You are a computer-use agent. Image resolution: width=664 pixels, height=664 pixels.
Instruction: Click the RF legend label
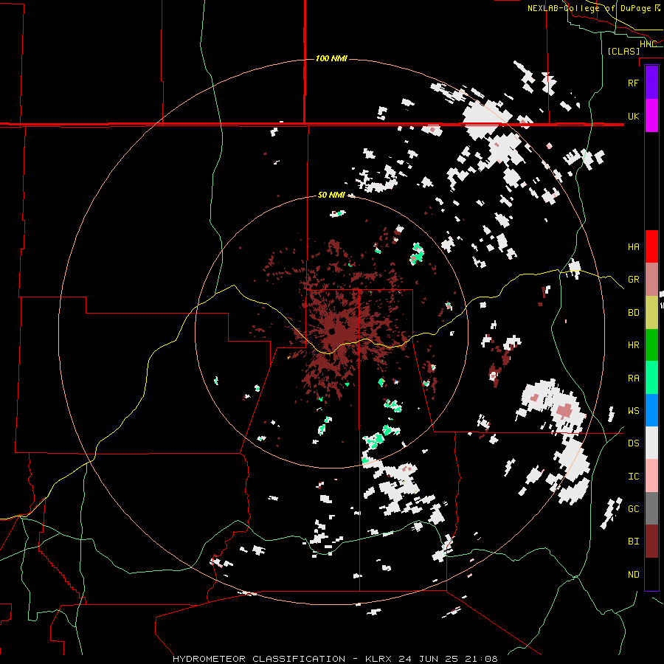633,83
